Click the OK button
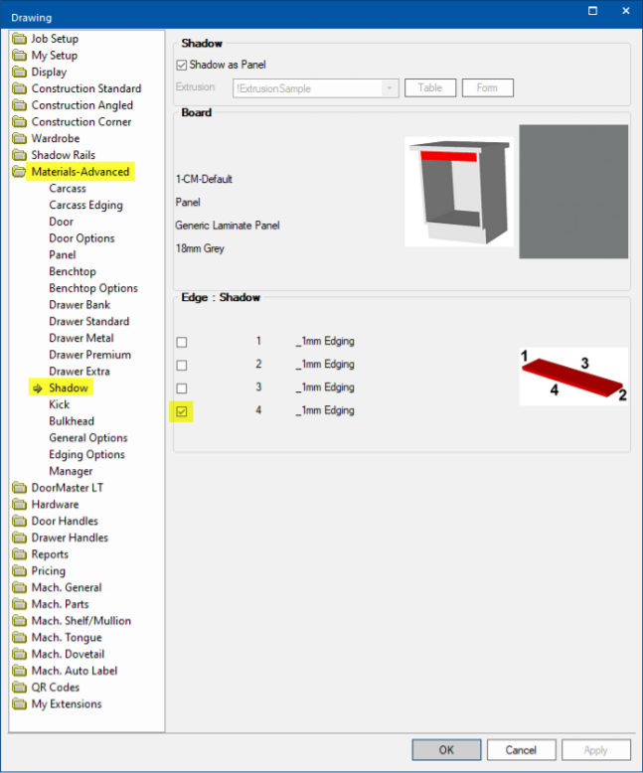 pyautogui.click(x=447, y=750)
